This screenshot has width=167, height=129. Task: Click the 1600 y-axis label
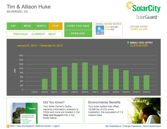(21, 56)
